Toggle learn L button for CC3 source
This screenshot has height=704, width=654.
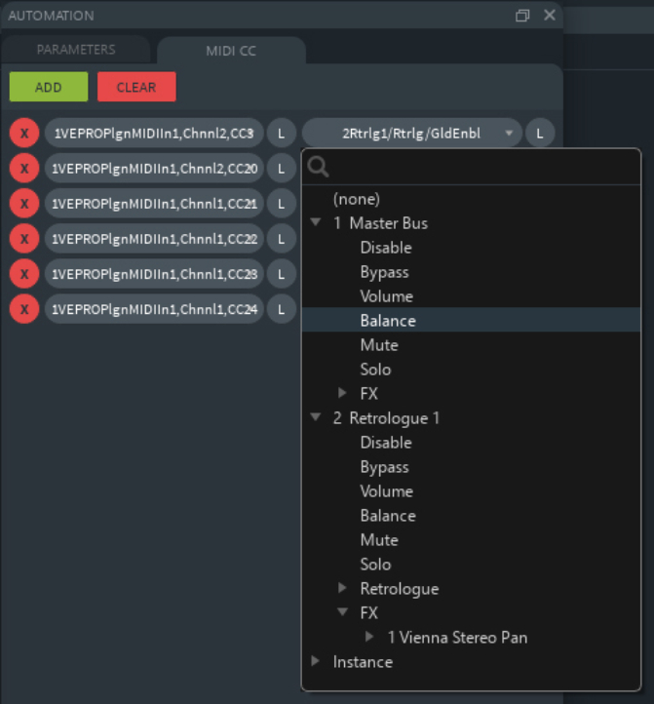coord(281,133)
